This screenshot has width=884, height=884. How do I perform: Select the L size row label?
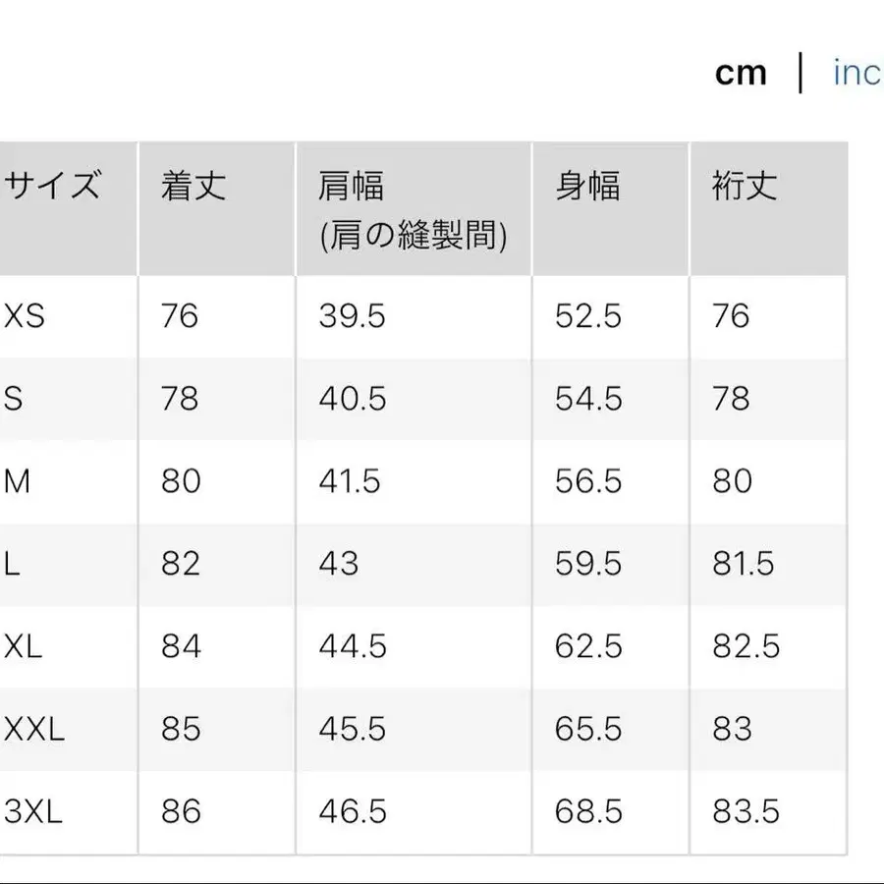(12, 564)
